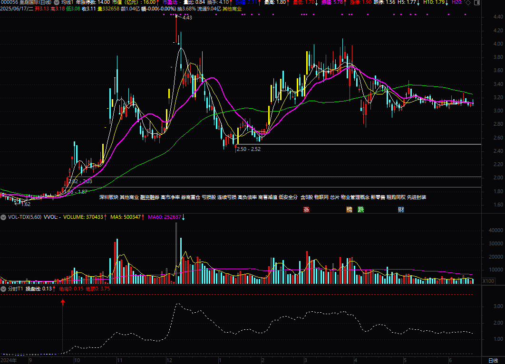Click the 均线1 indicator name
Viewport: 505px width, 364px height.
(68, 2)
